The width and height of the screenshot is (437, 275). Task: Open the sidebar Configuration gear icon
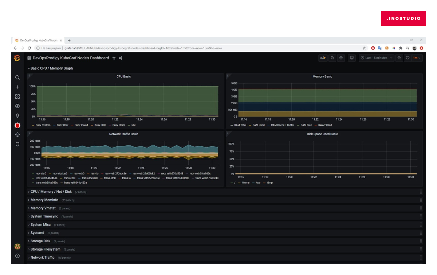pos(17,135)
